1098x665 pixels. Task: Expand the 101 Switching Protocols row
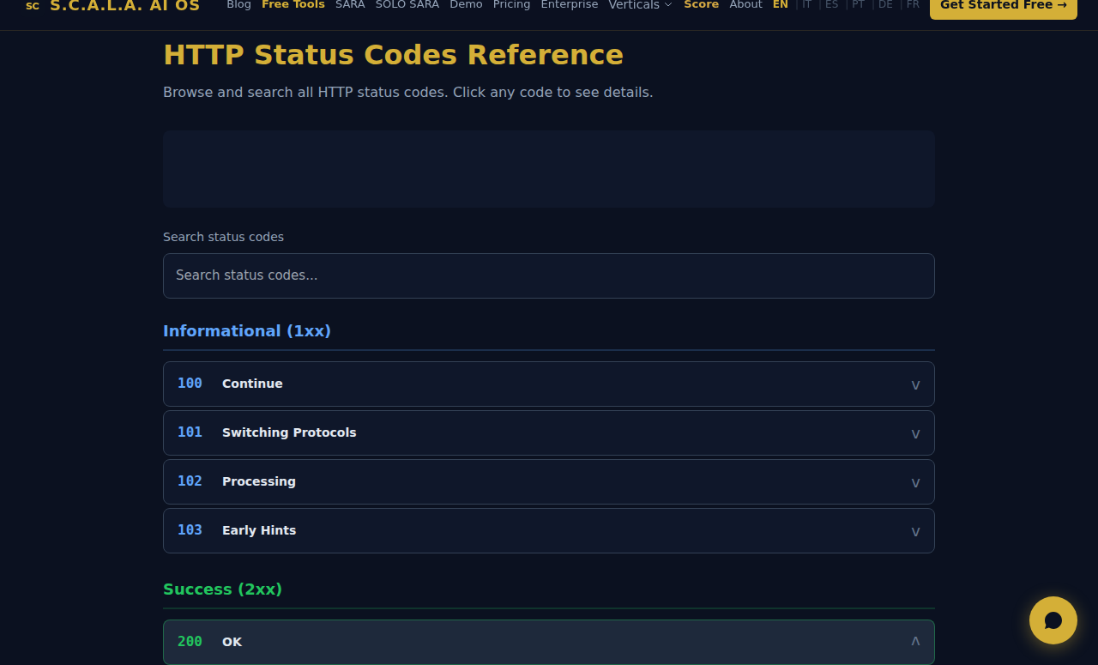pyautogui.click(x=549, y=432)
